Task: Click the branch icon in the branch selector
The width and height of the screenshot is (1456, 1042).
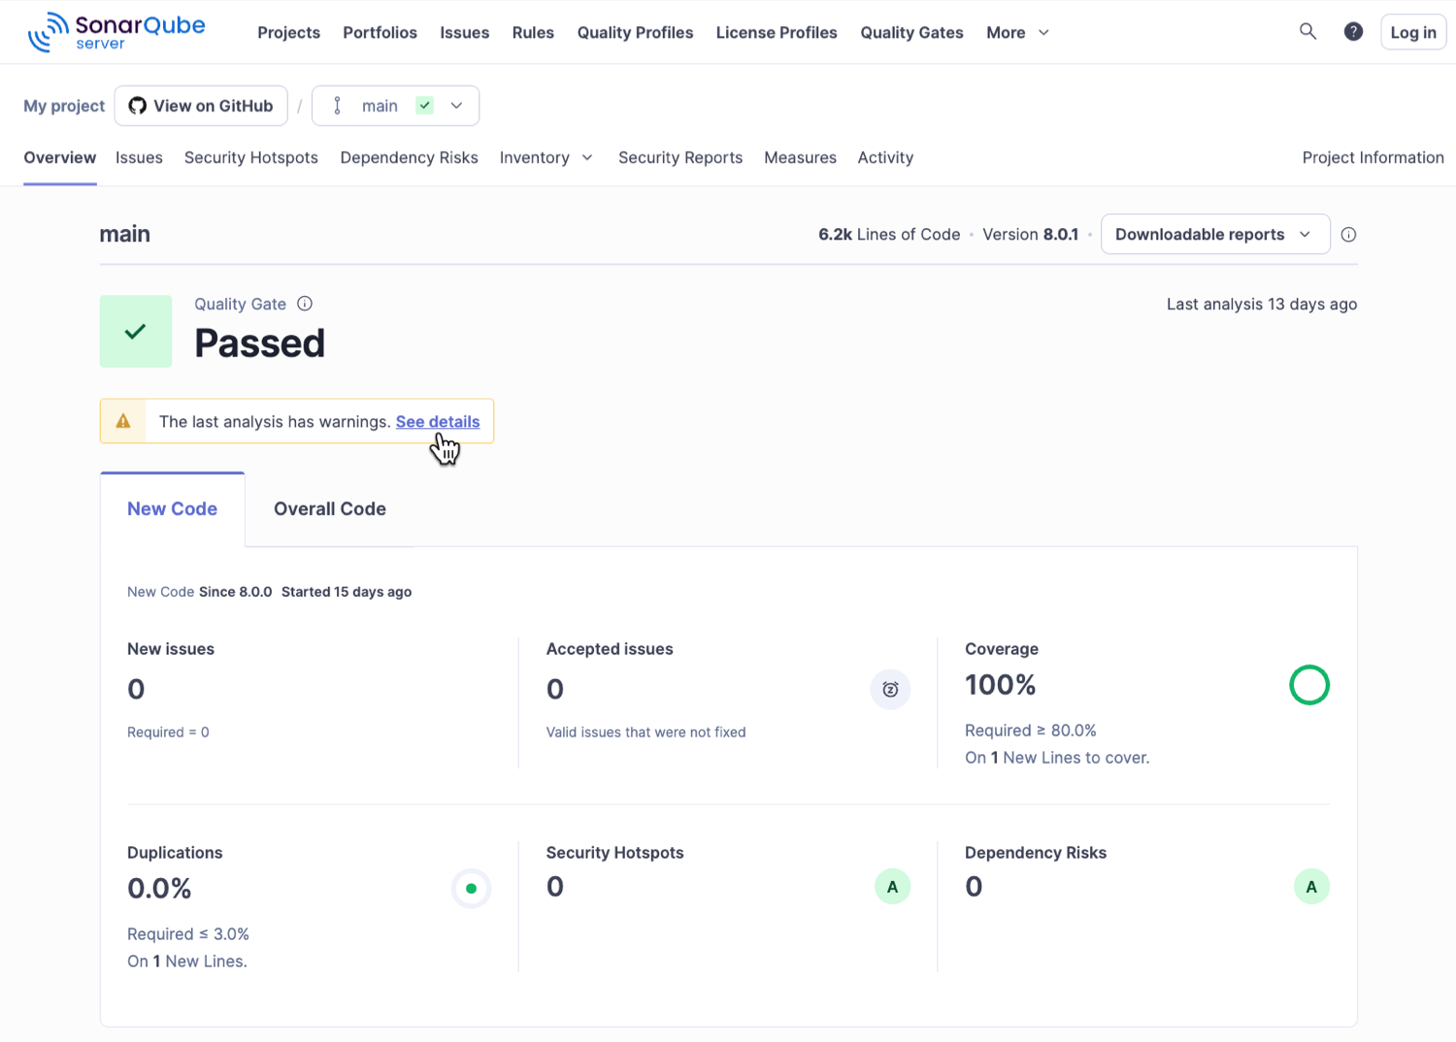Action: (337, 105)
